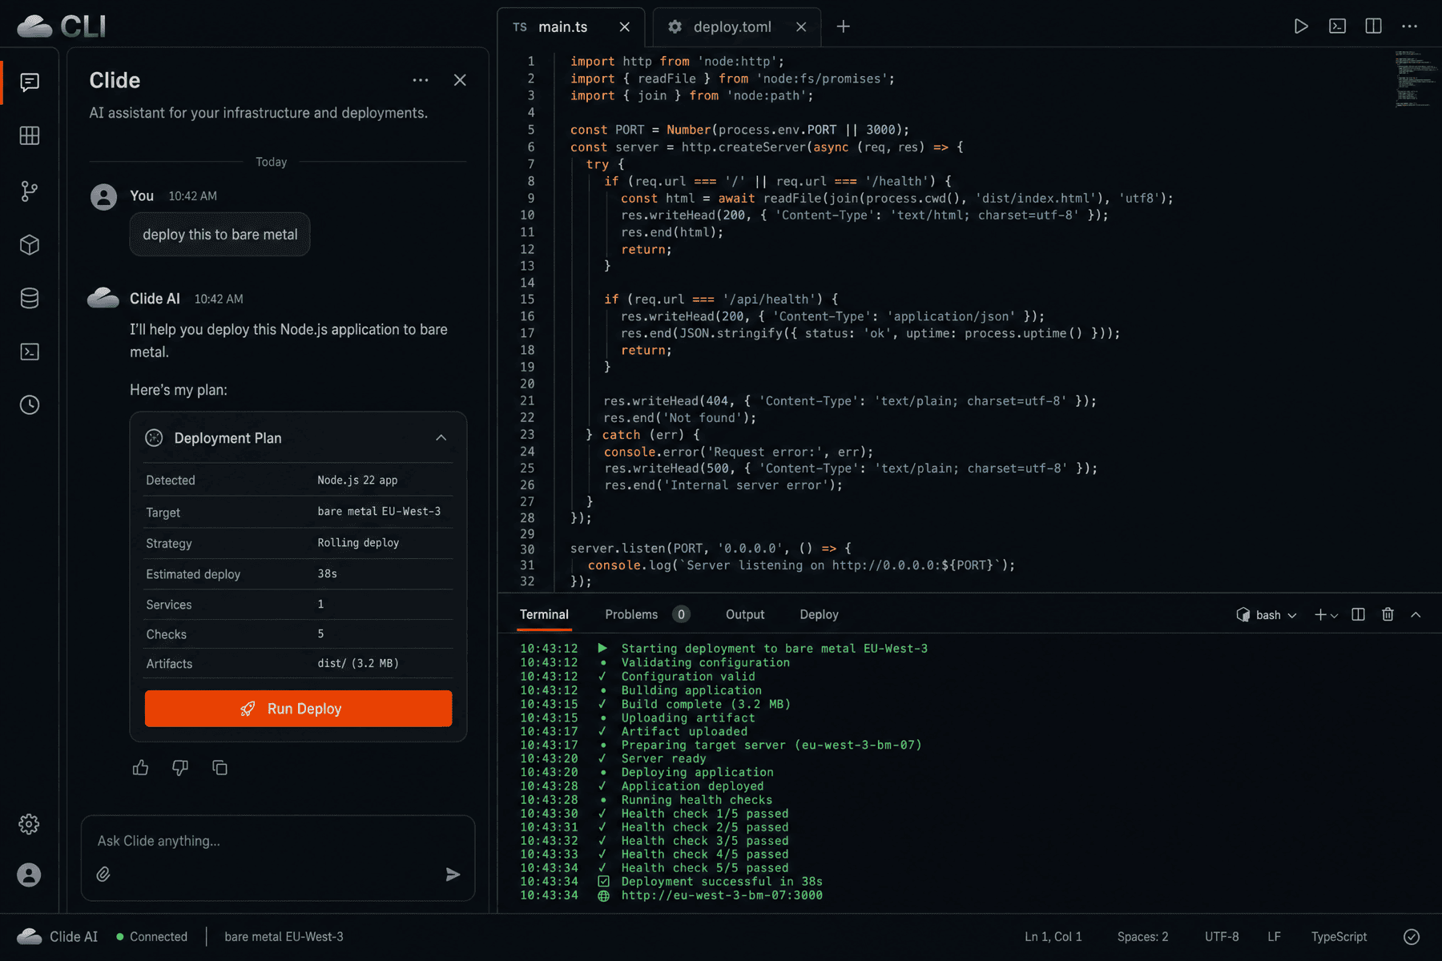Run the file with play icon
1442x961 pixels.
(x=1301, y=26)
